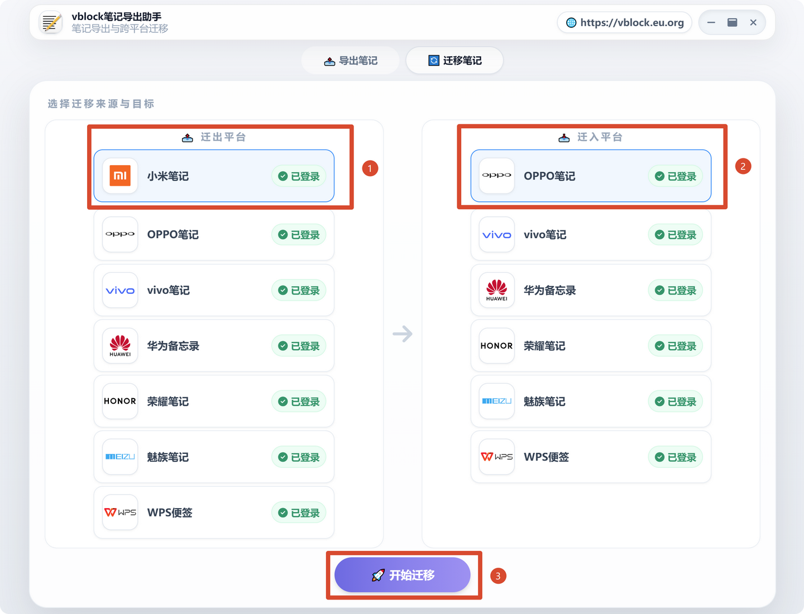The width and height of the screenshot is (804, 614).
Task: Click 已登录 badge for target 魅族笔记
Action: 676,402
